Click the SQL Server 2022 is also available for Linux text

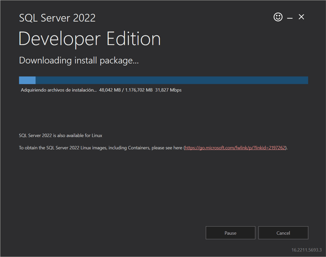click(x=60, y=135)
